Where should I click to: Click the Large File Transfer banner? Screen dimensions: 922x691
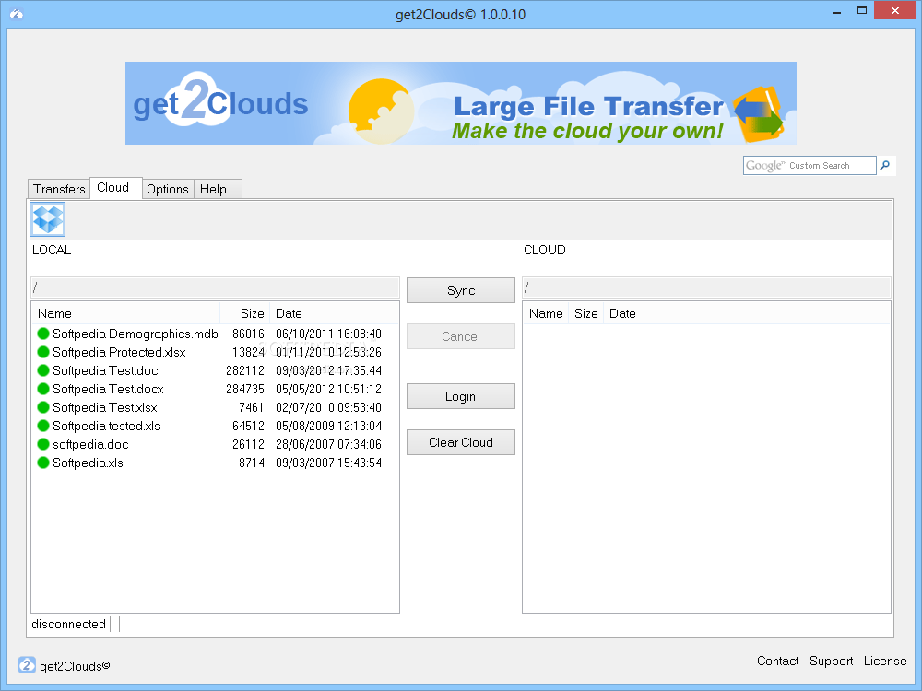(x=460, y=103)
